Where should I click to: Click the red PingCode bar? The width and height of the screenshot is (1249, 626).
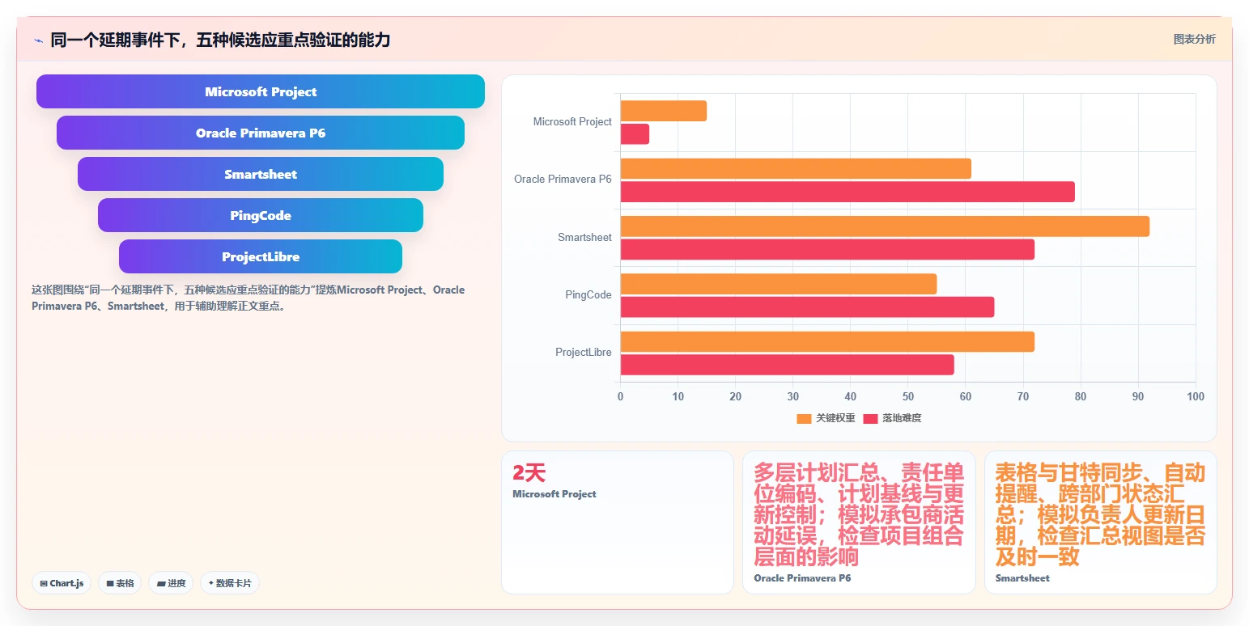(x=807, y=307)
